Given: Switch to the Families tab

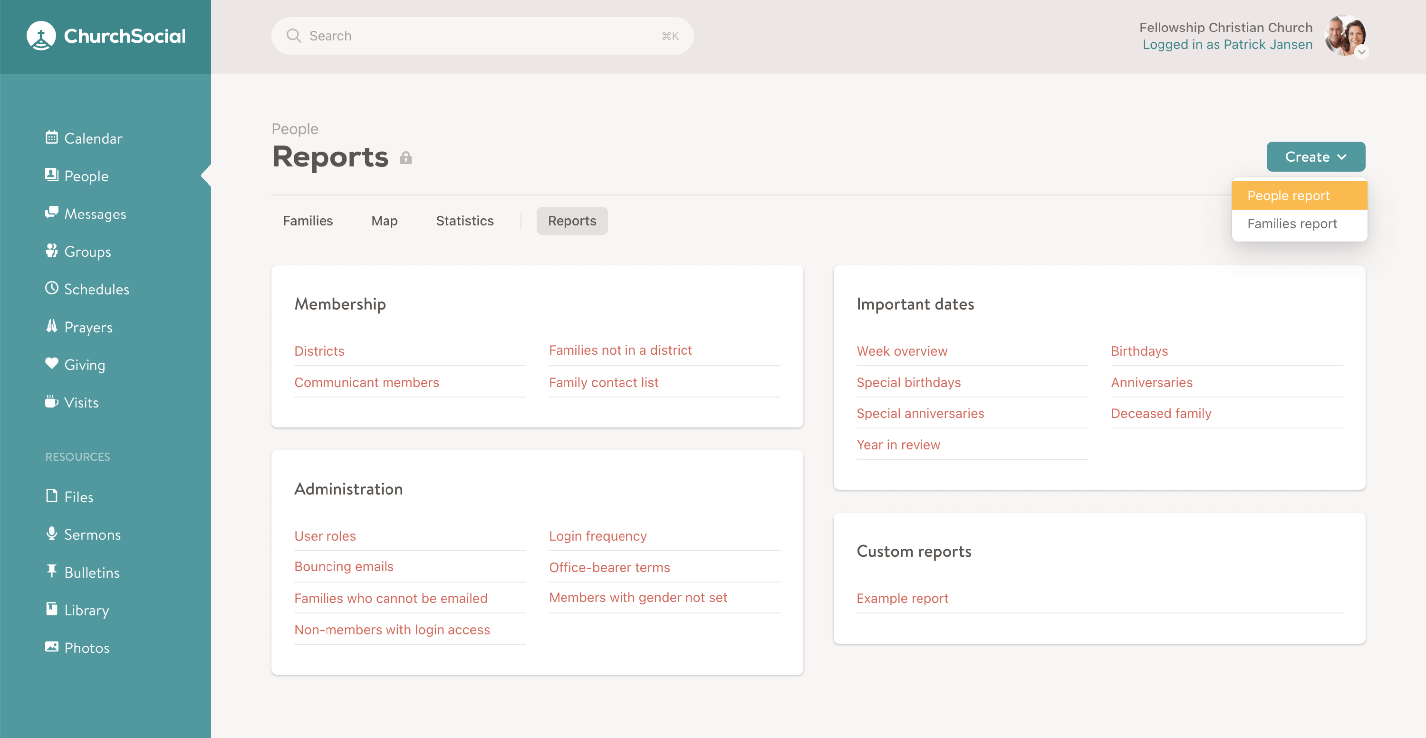Looking at the screenshot, I should pyautogui.click(x=308, y=221).
